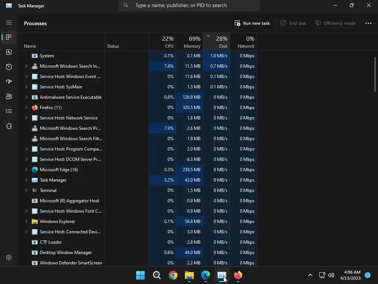Click the Terminal process icon
The image size is (378, 284).
35,190
